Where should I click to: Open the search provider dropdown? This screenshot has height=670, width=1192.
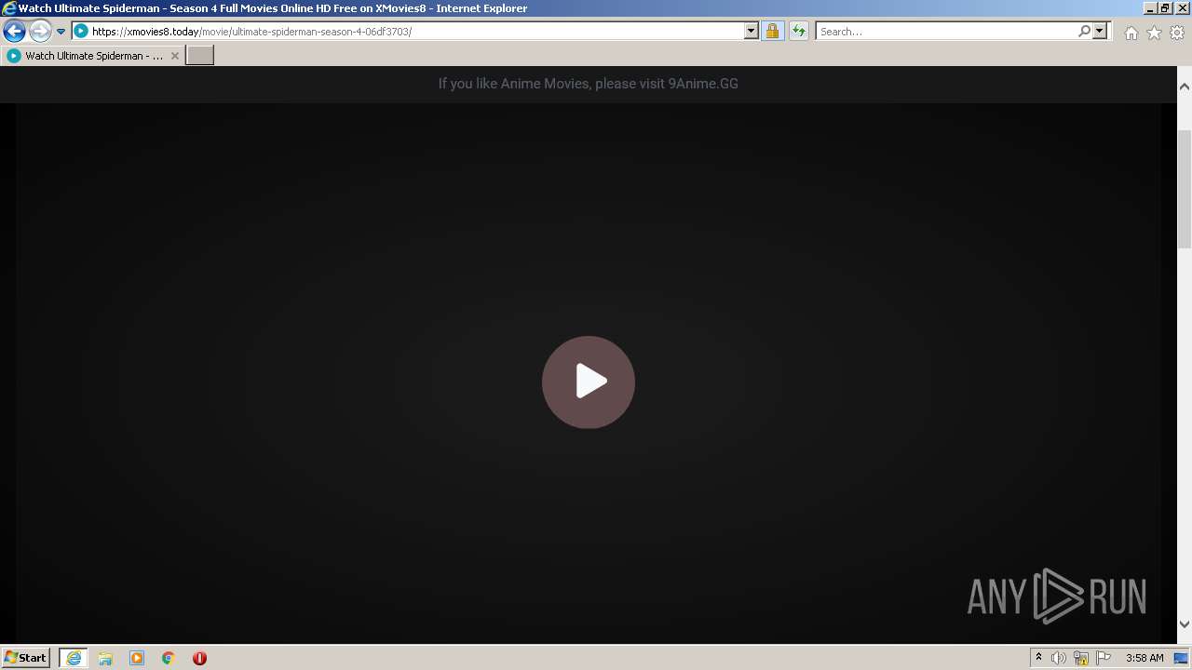pos(1100,31)
